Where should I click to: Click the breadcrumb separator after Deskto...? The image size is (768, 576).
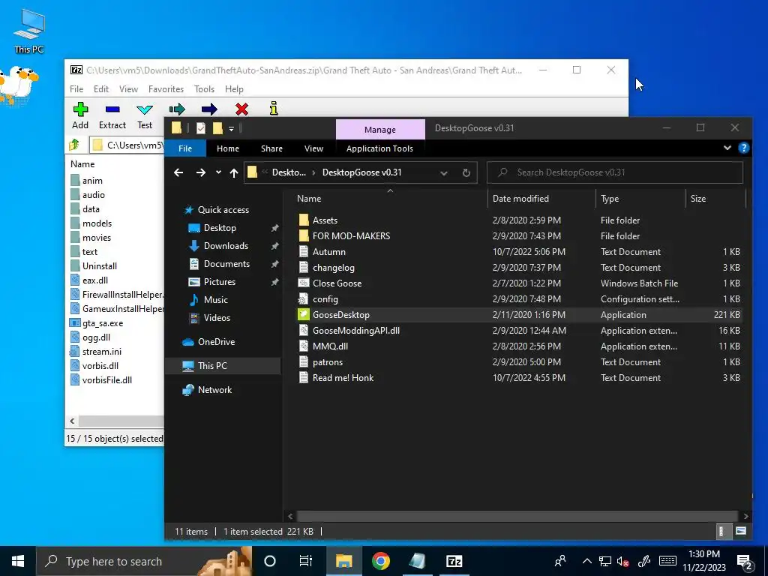tap(313, 172)
